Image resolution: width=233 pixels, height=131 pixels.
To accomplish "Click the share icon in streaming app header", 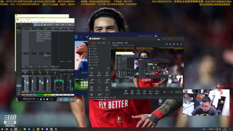I will coord(181,44).
